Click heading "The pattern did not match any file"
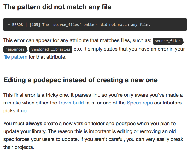Viewport: 188px width, 150px height. tap(58, 7)
